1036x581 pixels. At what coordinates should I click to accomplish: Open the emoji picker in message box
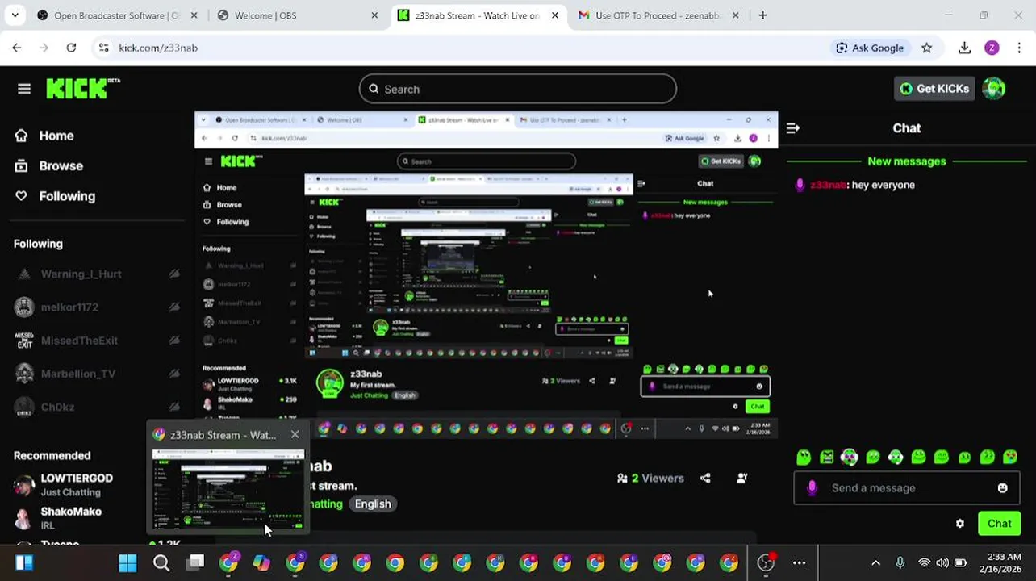point(1002,488)
